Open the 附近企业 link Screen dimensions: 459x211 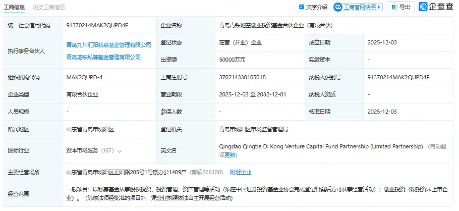[241, 172]
